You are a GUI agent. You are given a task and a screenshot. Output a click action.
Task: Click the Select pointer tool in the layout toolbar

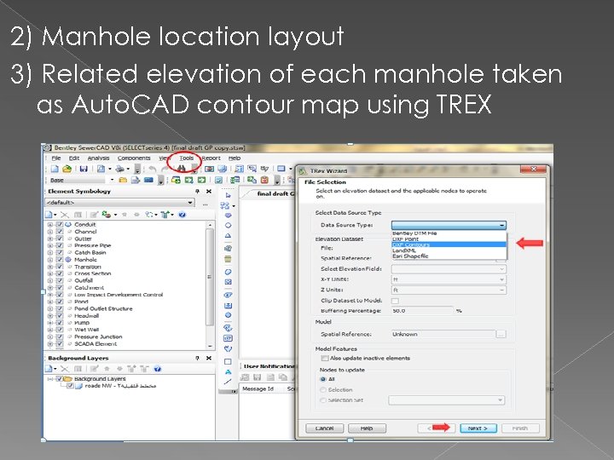coord(229,195)
